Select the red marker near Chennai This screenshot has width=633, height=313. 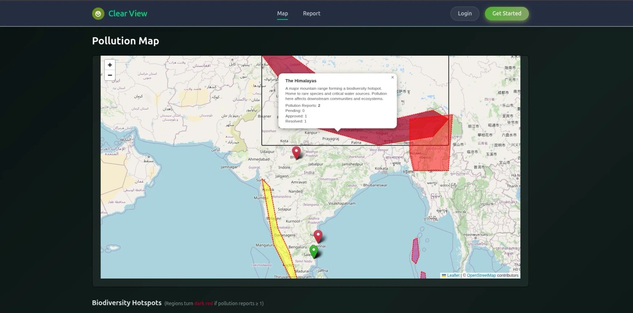[x=318, y=236]
